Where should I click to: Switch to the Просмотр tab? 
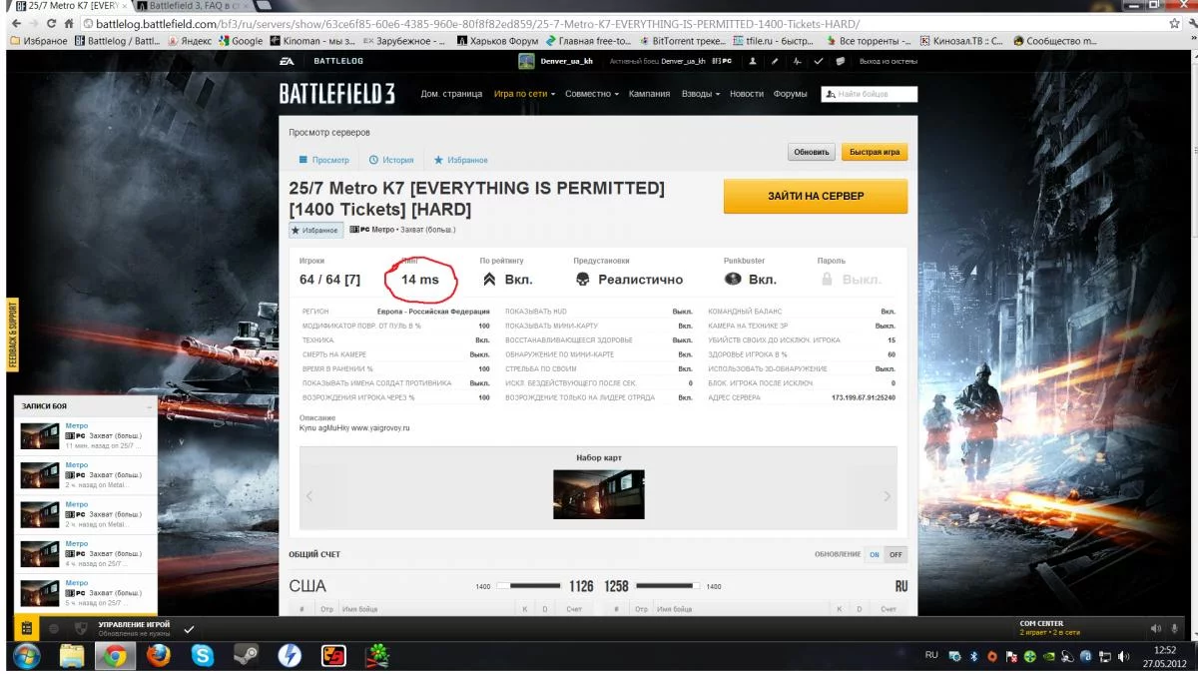point(324,160)
